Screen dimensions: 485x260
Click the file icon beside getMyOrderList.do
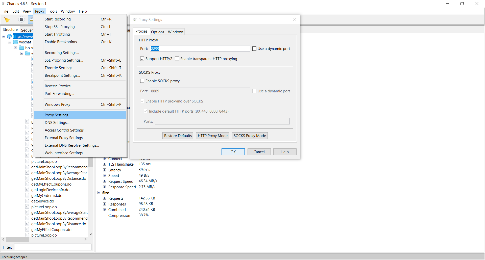27,195
